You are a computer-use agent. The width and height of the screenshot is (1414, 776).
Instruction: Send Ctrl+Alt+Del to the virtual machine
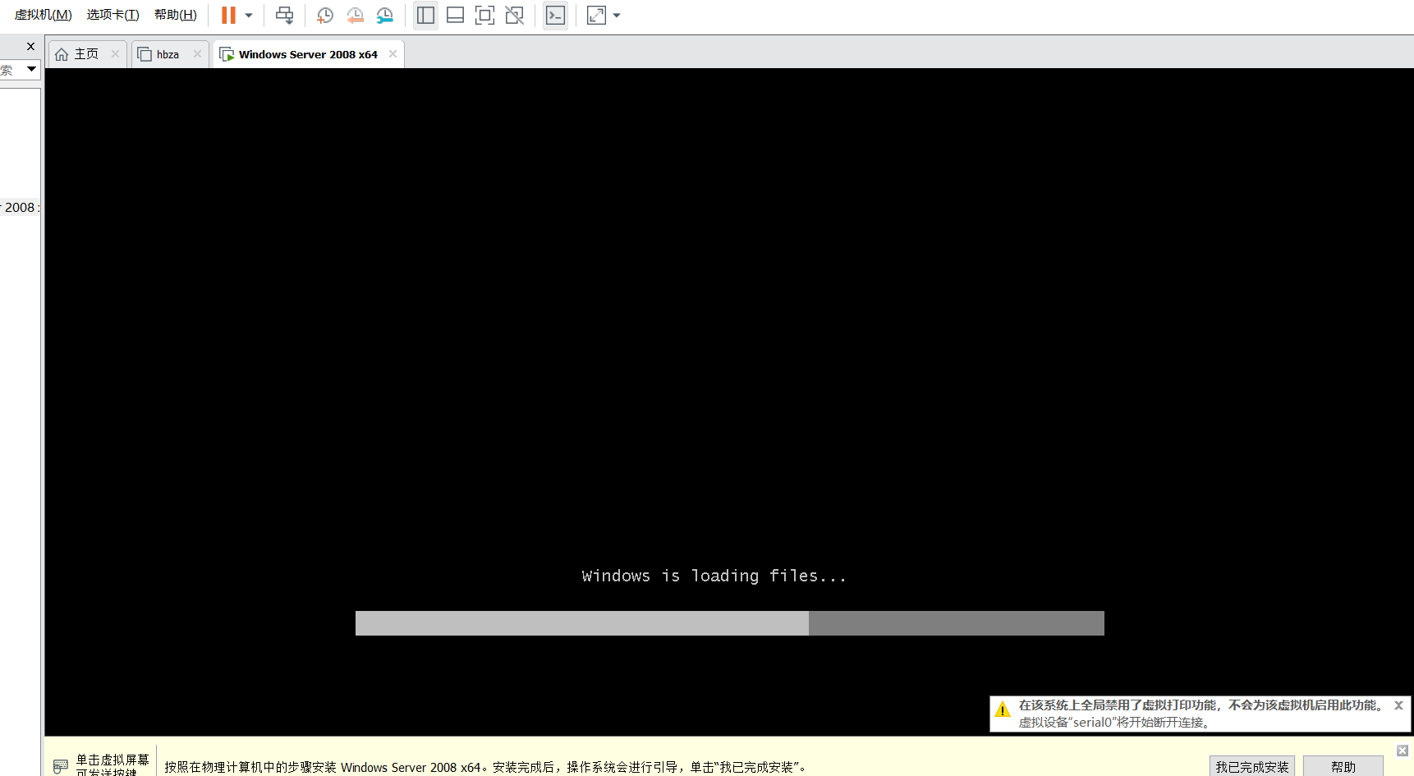284,15
